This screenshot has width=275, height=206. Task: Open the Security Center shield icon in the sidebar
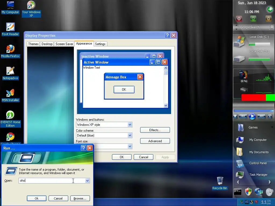(248, 192)
